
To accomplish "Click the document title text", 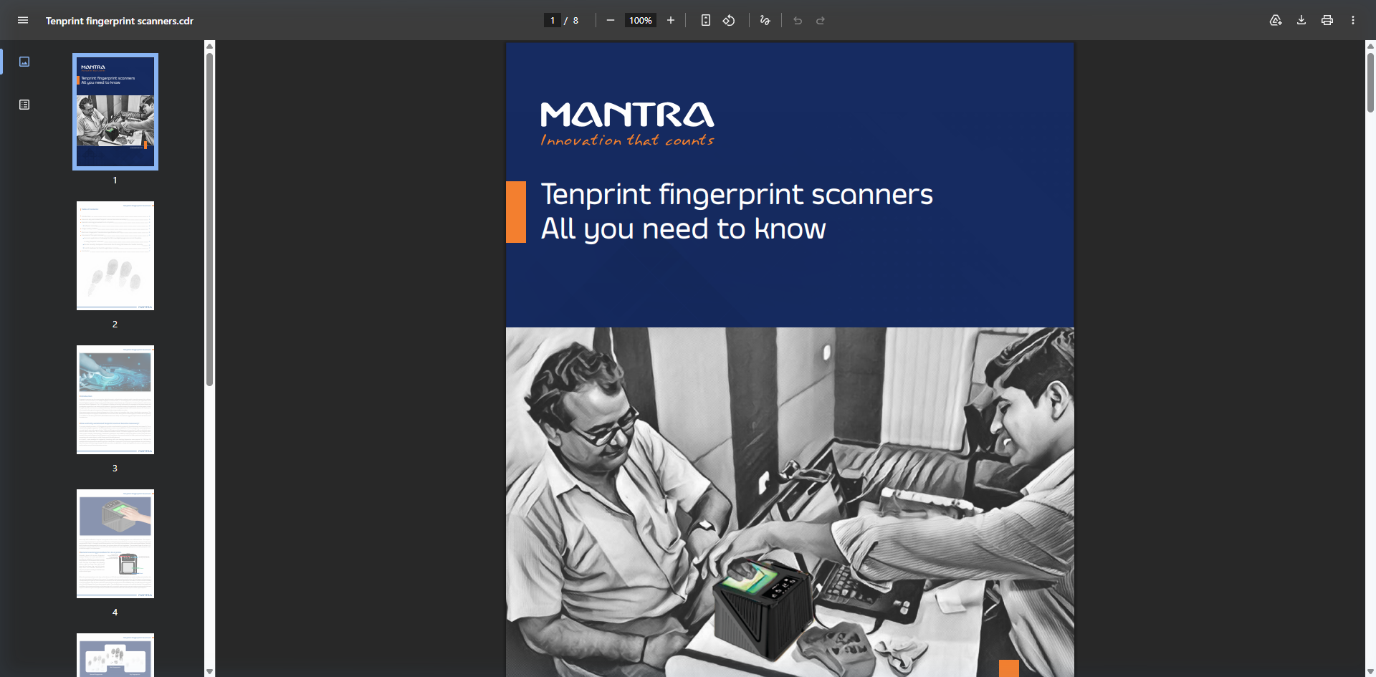I will [x=120, y=21].
